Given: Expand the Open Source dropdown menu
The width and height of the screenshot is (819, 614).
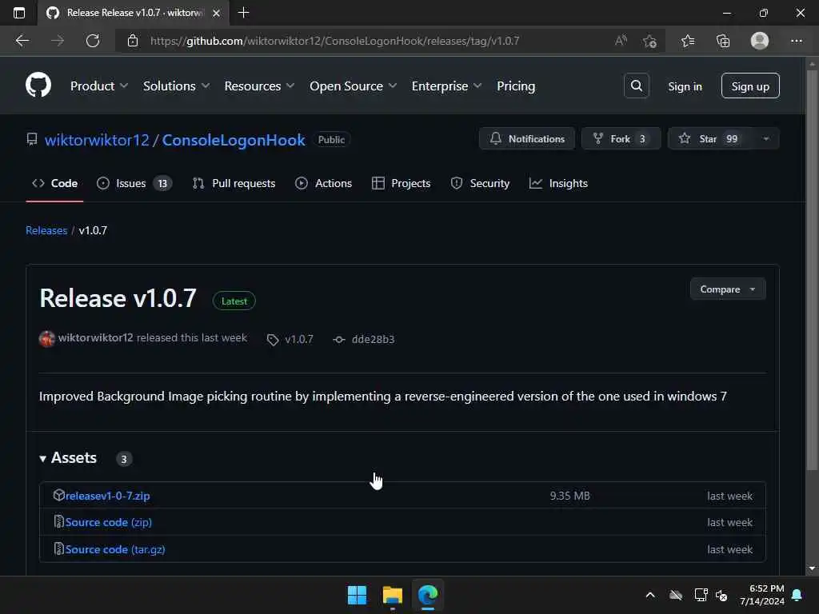Looking at the screenshot, I should pyautogui.click(x=353, y=86).
